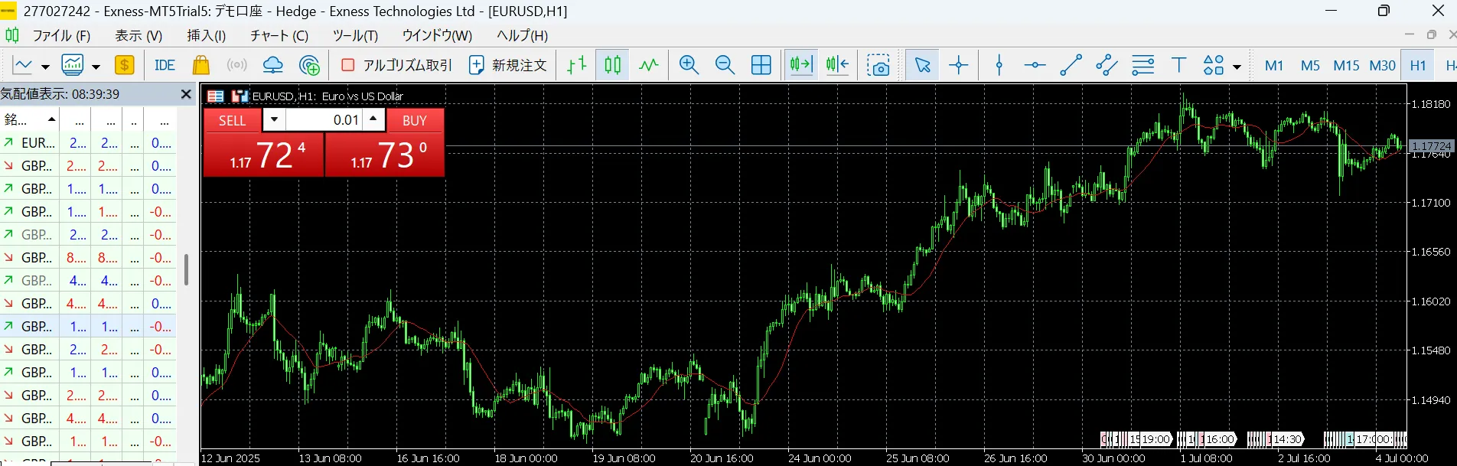Click the 新規注文 new order button

(507, 65)
